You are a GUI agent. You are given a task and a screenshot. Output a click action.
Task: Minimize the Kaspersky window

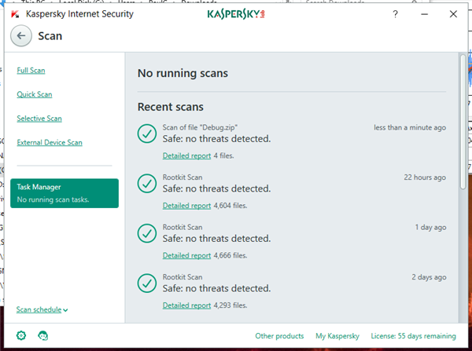425,14
